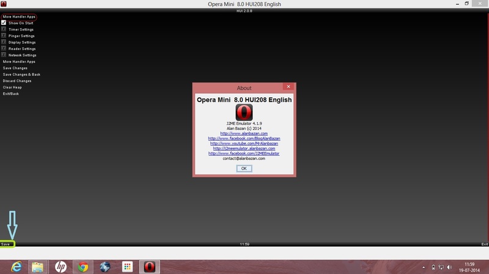Open the colorful grid app on taskbar

(127, 267)
